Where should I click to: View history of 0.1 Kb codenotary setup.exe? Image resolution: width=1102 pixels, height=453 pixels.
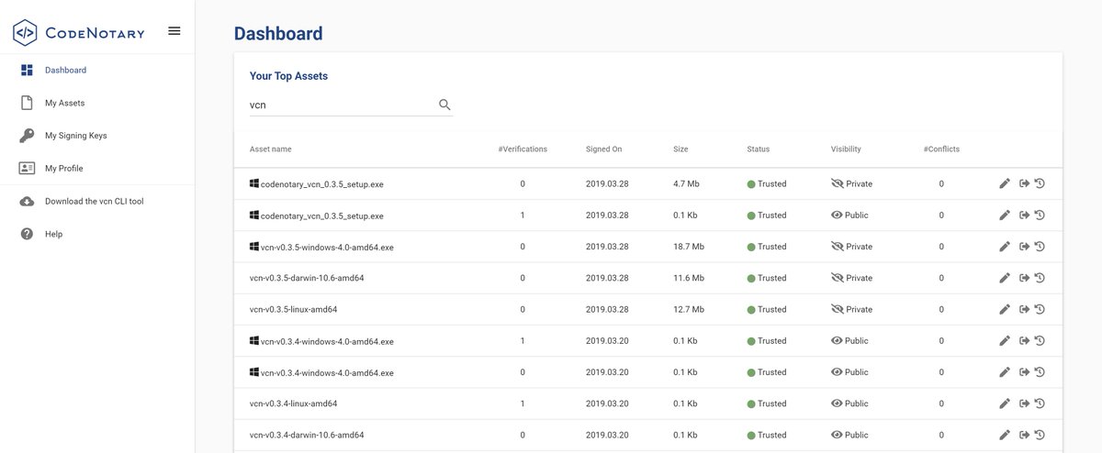[1040, 215]
